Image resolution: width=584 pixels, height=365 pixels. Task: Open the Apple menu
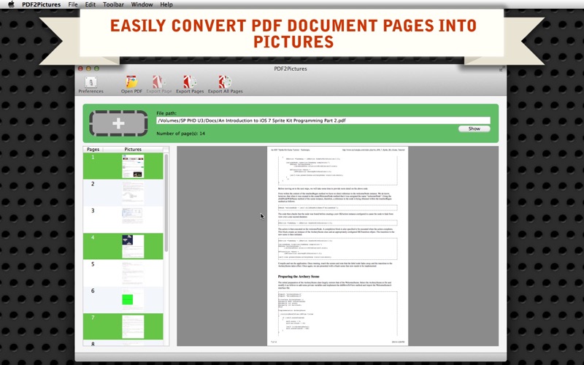tap(11, 4)
